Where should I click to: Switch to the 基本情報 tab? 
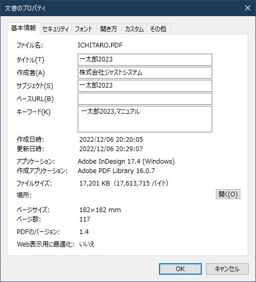pyautogui.click(x=23, y=28)
